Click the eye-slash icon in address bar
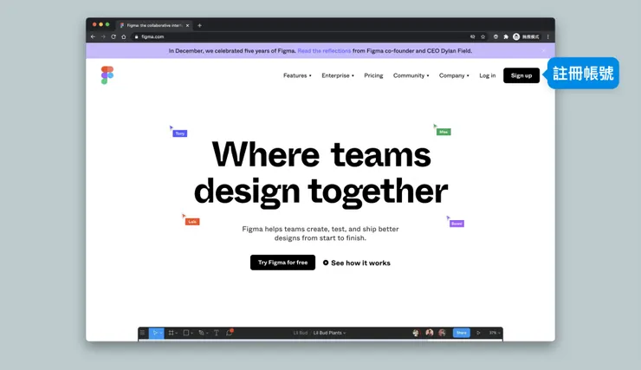 (x=473, y=36)
